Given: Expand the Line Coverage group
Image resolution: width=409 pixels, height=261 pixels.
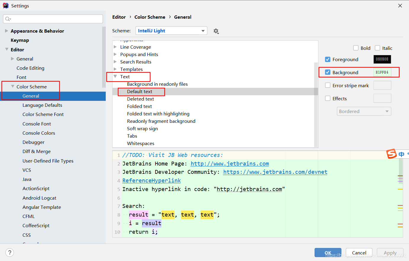Looking at the screenshot, I should (x=115, y=47).
